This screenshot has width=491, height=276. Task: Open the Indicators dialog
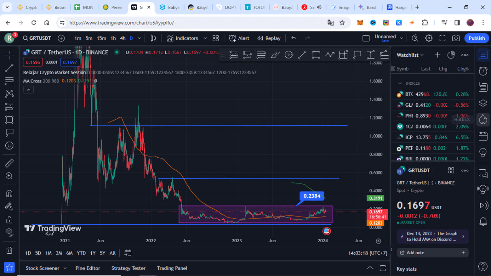click(x=186, y=38)
